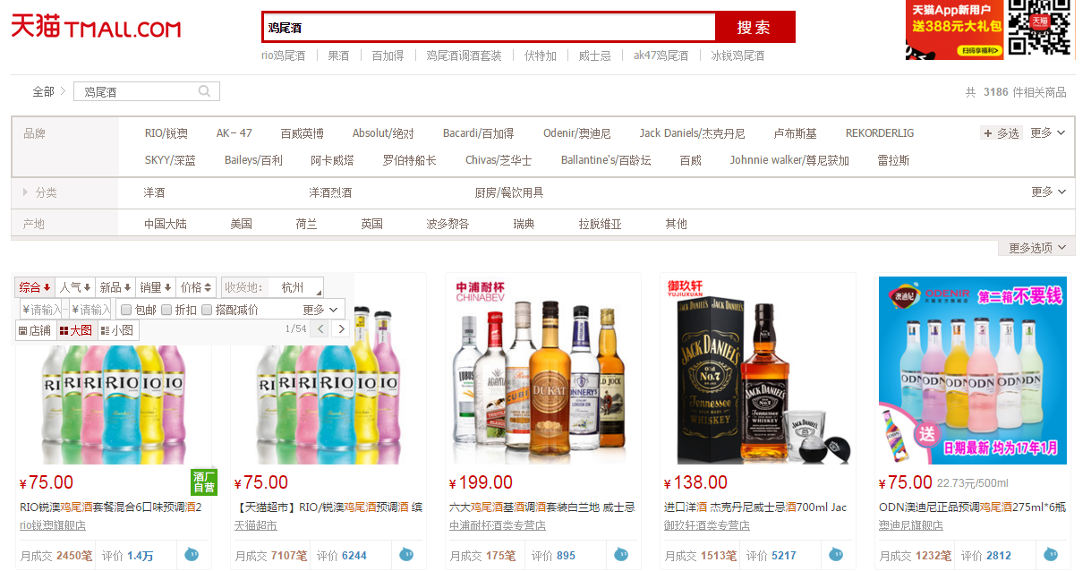The width and height of the screenshot is (1091, 571).
Task: Sort results by 价格 price
Action: pos(196,287)
